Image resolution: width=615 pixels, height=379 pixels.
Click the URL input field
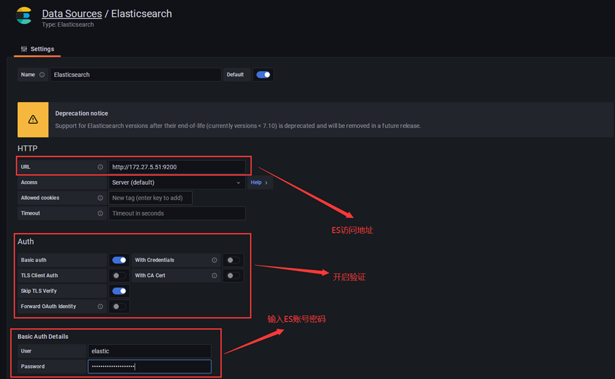(x=177, y=167)
